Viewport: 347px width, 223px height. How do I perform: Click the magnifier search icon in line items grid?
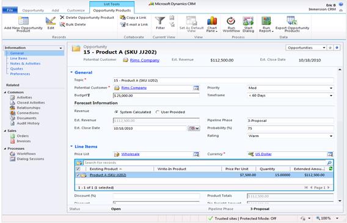[x=329, y=163]
